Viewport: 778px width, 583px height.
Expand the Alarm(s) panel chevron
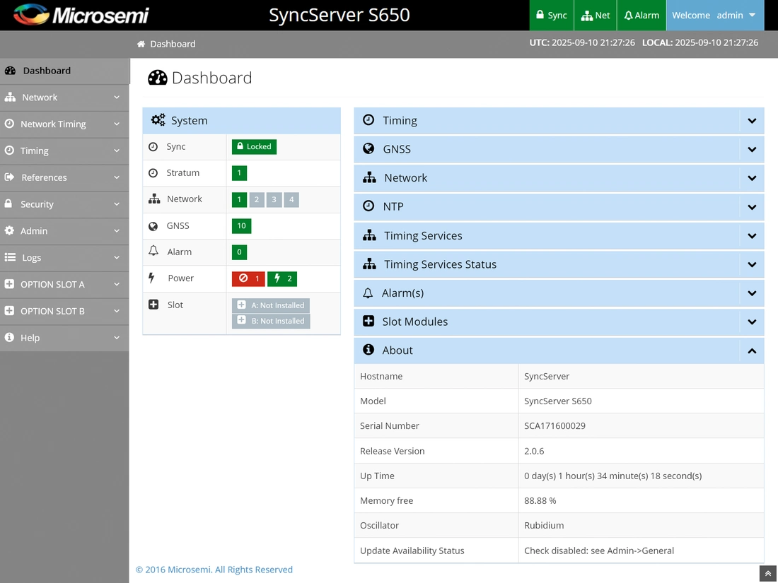click(752, 293)
